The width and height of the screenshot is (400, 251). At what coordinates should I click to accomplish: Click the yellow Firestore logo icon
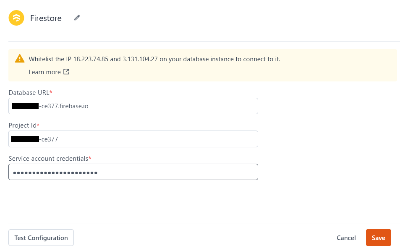[16, 18]
